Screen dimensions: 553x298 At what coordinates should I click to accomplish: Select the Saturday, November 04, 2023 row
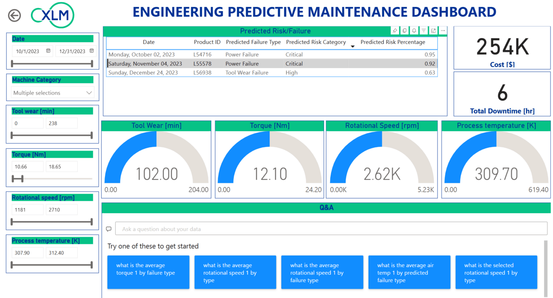[272, 64]
